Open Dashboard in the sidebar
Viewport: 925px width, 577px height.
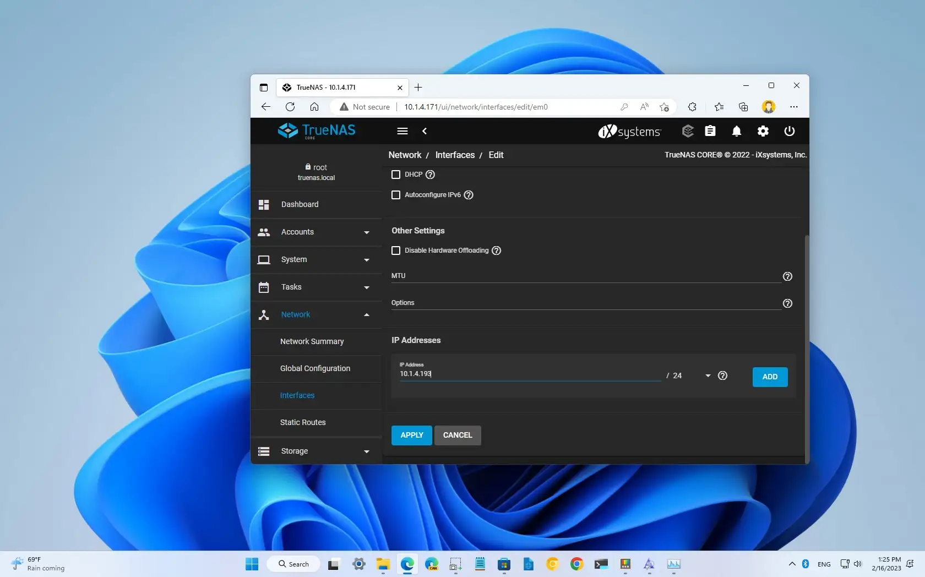click(x=316, y=205)
